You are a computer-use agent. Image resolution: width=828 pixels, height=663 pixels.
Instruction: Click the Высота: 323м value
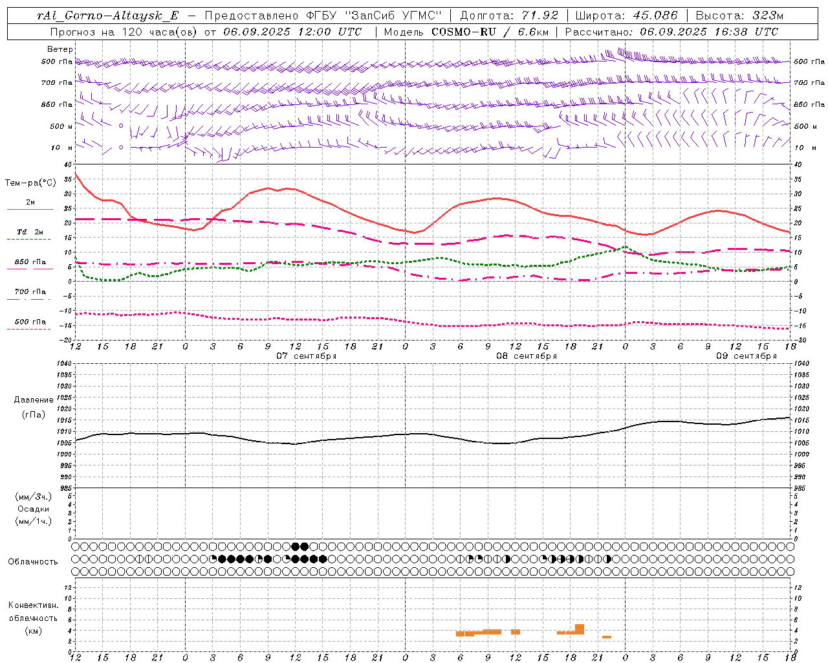[739, 16]
